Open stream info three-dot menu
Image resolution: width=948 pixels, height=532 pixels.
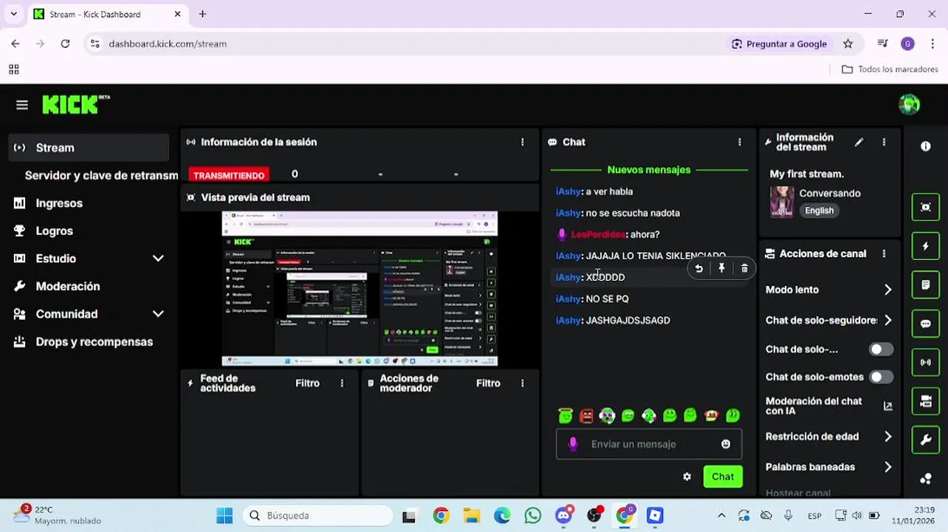click(884, 142)
